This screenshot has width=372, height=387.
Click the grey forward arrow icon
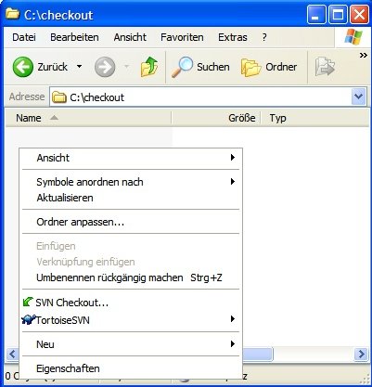[x=105, y=67]
